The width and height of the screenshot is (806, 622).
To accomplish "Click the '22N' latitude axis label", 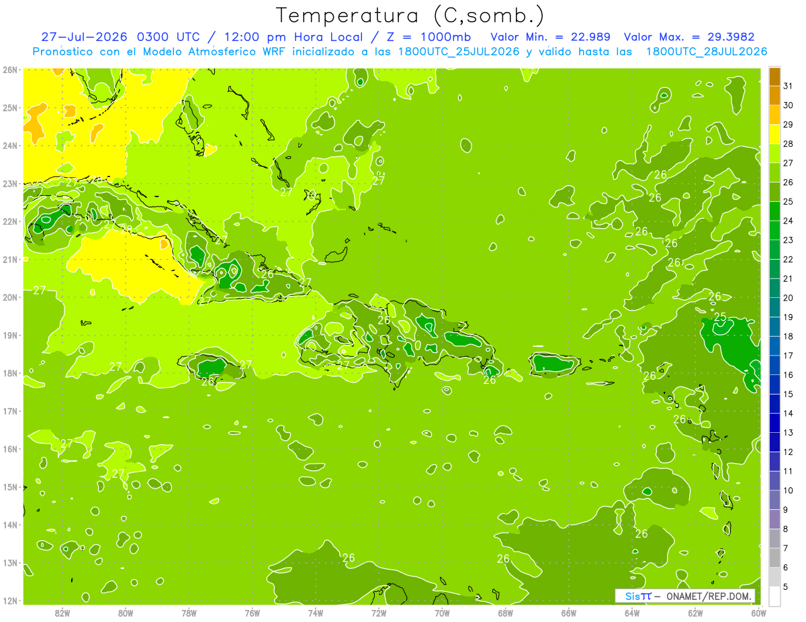I will tap(10, 221).
